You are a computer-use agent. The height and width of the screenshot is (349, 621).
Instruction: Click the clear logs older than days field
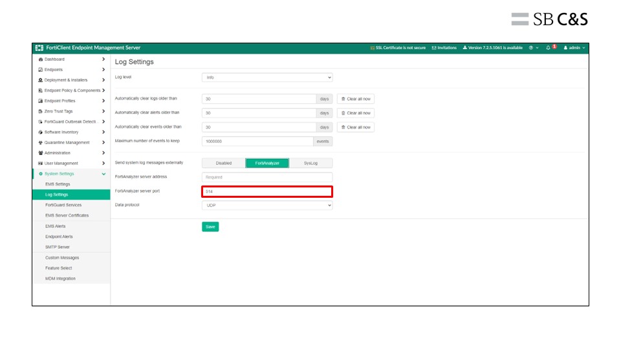(x=259, y=99)
